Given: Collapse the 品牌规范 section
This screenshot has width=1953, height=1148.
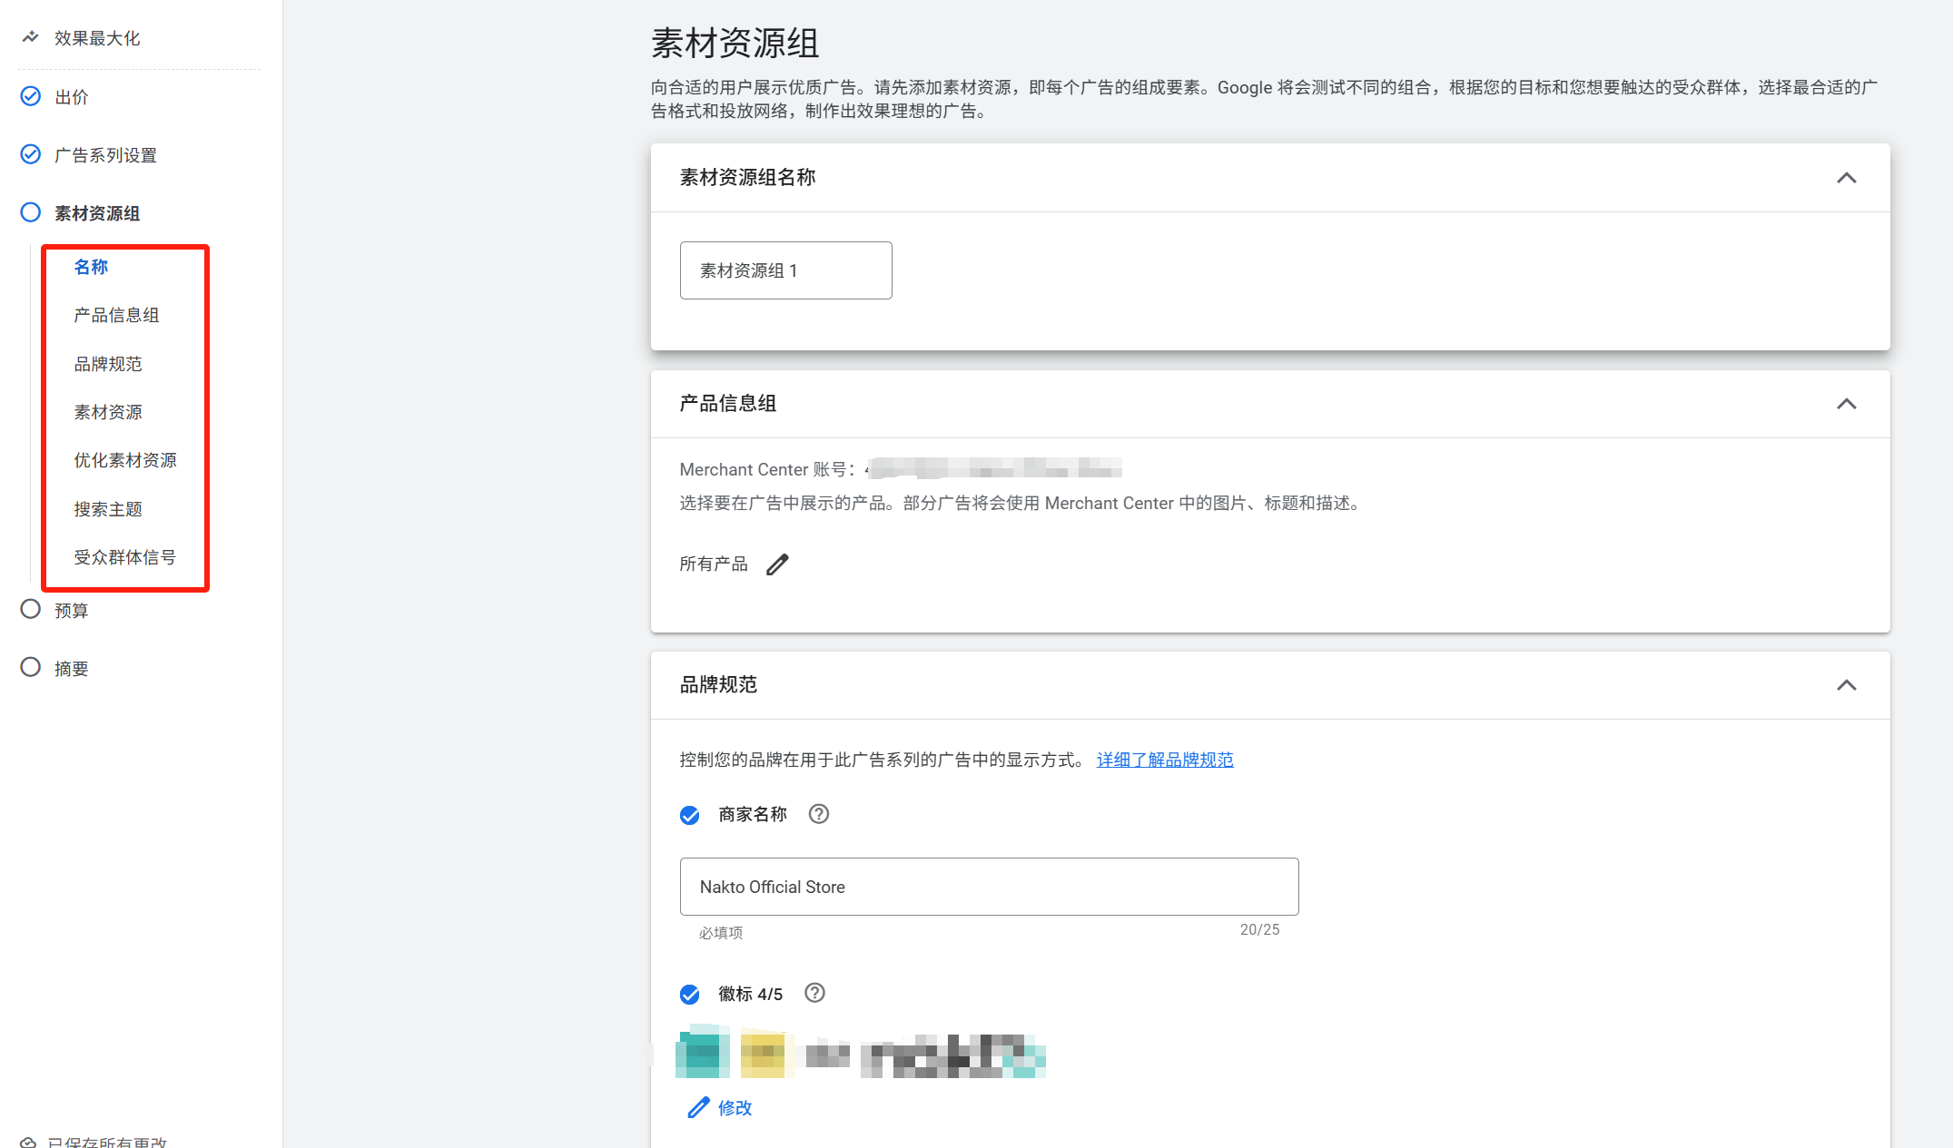Looking at the screenshot, I should (x=1847, y=685).
